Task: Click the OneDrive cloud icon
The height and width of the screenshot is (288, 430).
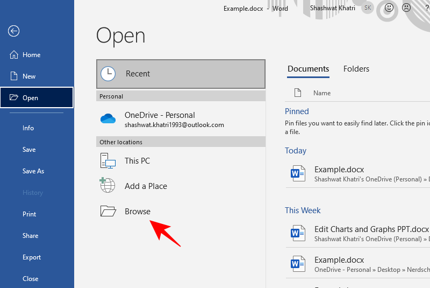Action: coord(108,118)
